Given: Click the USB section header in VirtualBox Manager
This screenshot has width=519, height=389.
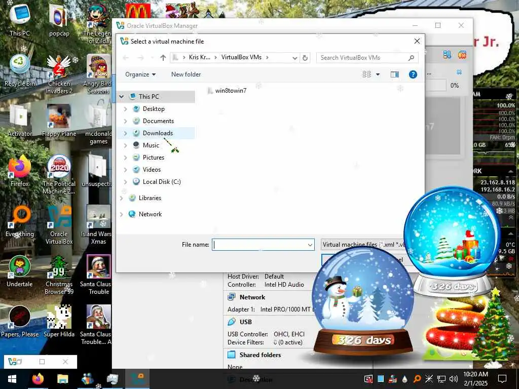Looking at the screenshot, I should pos(246,322).
